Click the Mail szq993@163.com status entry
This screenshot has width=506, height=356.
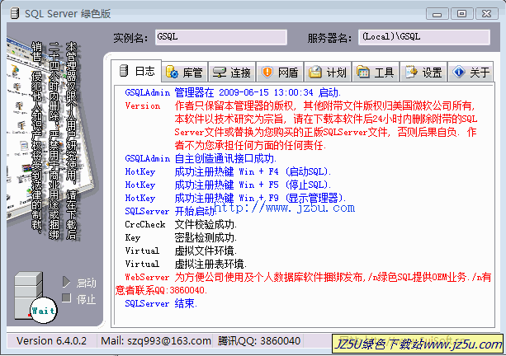click(x=156, y=341)
